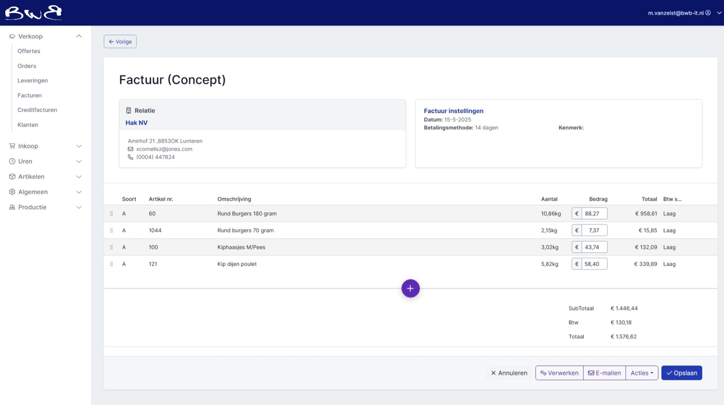Screen dimensions: 724x405
Task: Expand the Inkoop section chevron
Action: click(79, 146)
